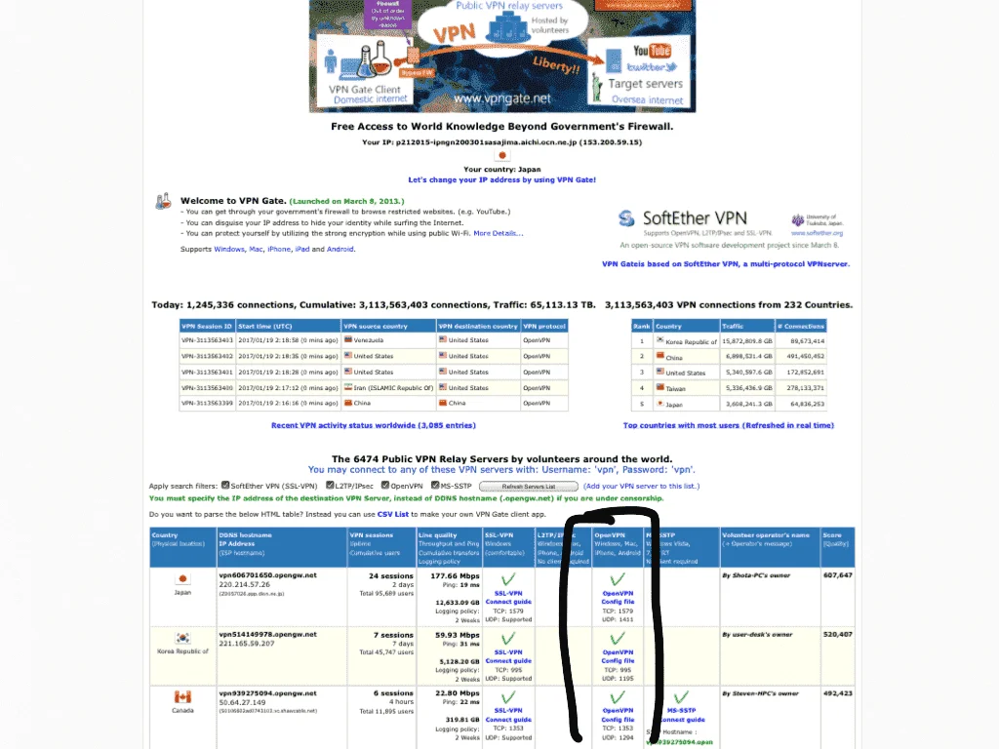Open OpenVPN Config file for the Japan server

tap(618, 598)
